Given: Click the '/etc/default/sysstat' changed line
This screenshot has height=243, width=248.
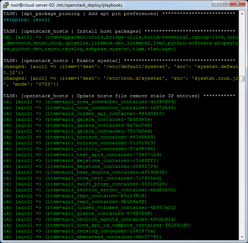Looking at the screenshot, I should 121,66.
